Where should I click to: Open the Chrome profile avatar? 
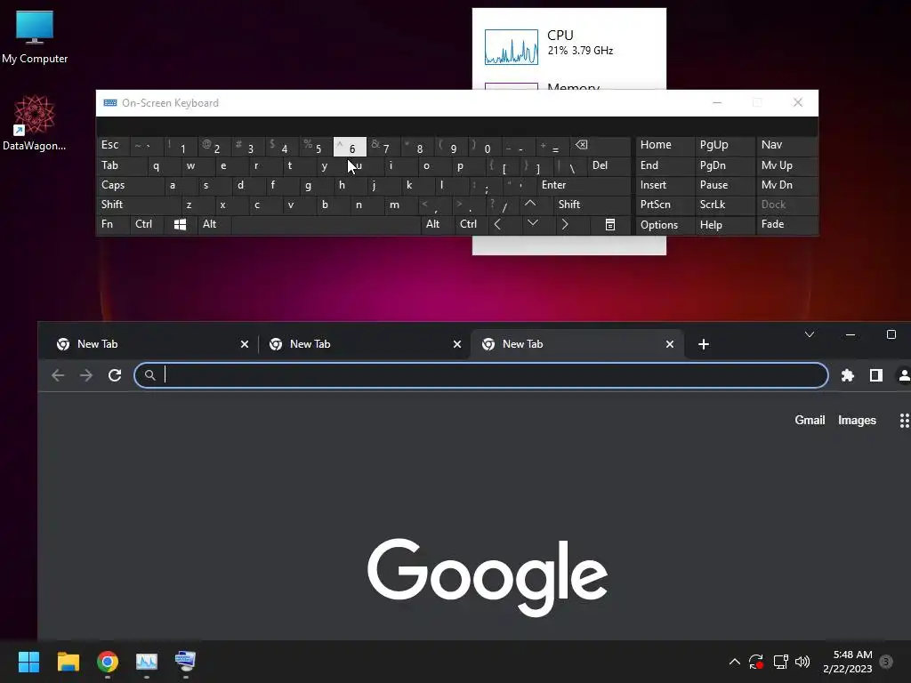(904, 375)
